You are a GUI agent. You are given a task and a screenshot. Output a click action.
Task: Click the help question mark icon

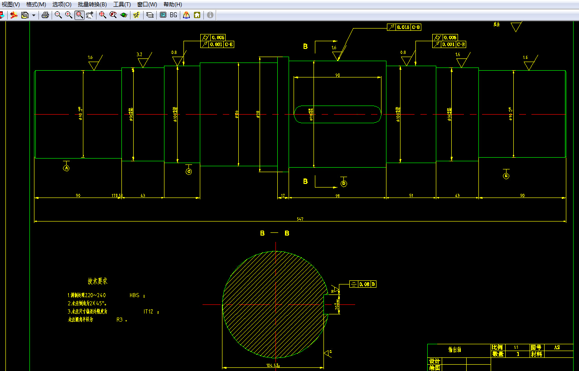[x=186, y=15]
